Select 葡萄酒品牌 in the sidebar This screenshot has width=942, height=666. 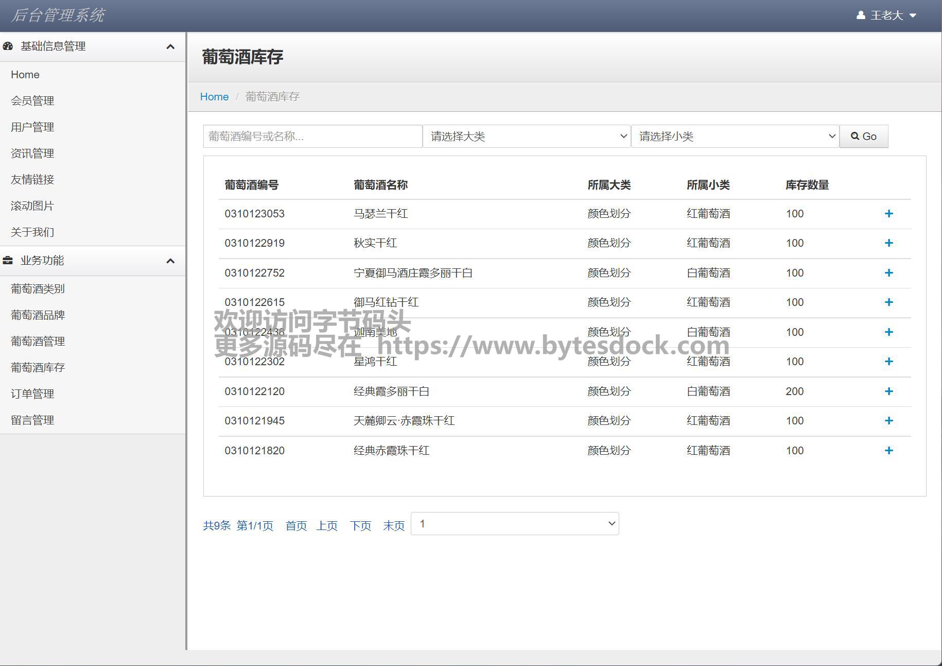pos(38,315)
